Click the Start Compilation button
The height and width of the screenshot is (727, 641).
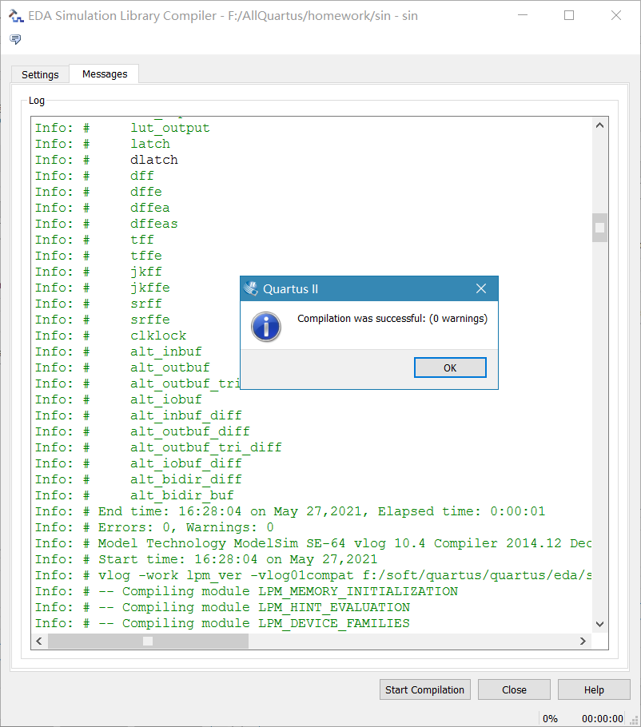click(425, 690)
